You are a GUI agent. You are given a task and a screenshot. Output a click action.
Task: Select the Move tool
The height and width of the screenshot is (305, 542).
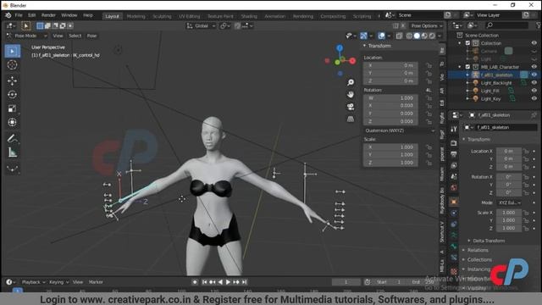[x=13, y=80]
